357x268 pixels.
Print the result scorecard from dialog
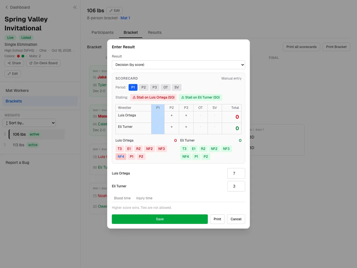point(217,219)
